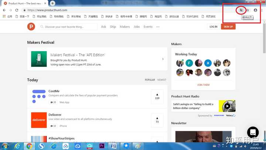Open the Intercom chat bubble
Viewport: 266px width, 150px height.
pos(253,132)
